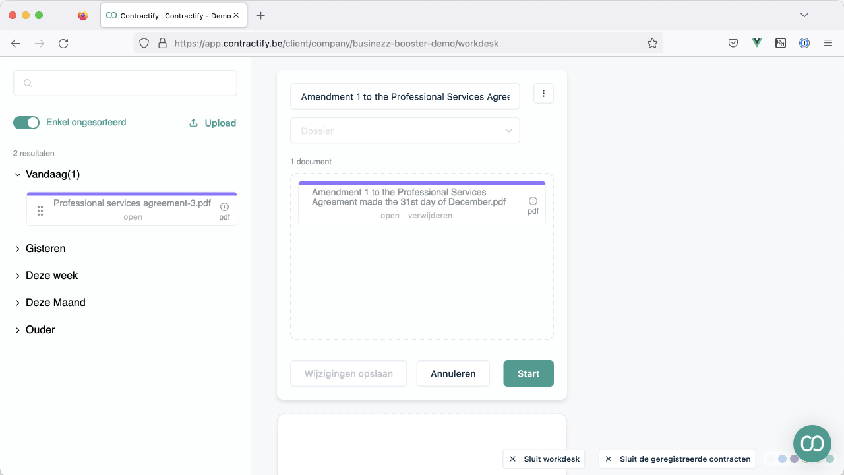Open the Contractify chat bubble icon
The width and height of the screenshot is (844, 475).
pyautogui.click(x=812, y=444)
